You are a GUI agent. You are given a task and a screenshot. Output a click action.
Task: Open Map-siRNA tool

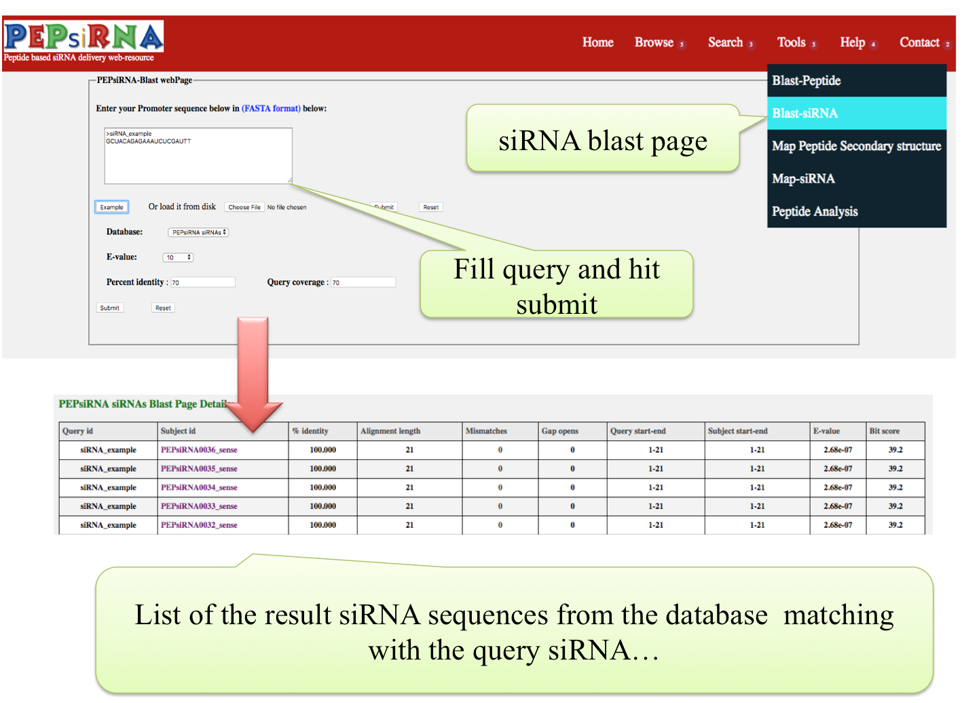pyautogui.click(x=803, y=179)
